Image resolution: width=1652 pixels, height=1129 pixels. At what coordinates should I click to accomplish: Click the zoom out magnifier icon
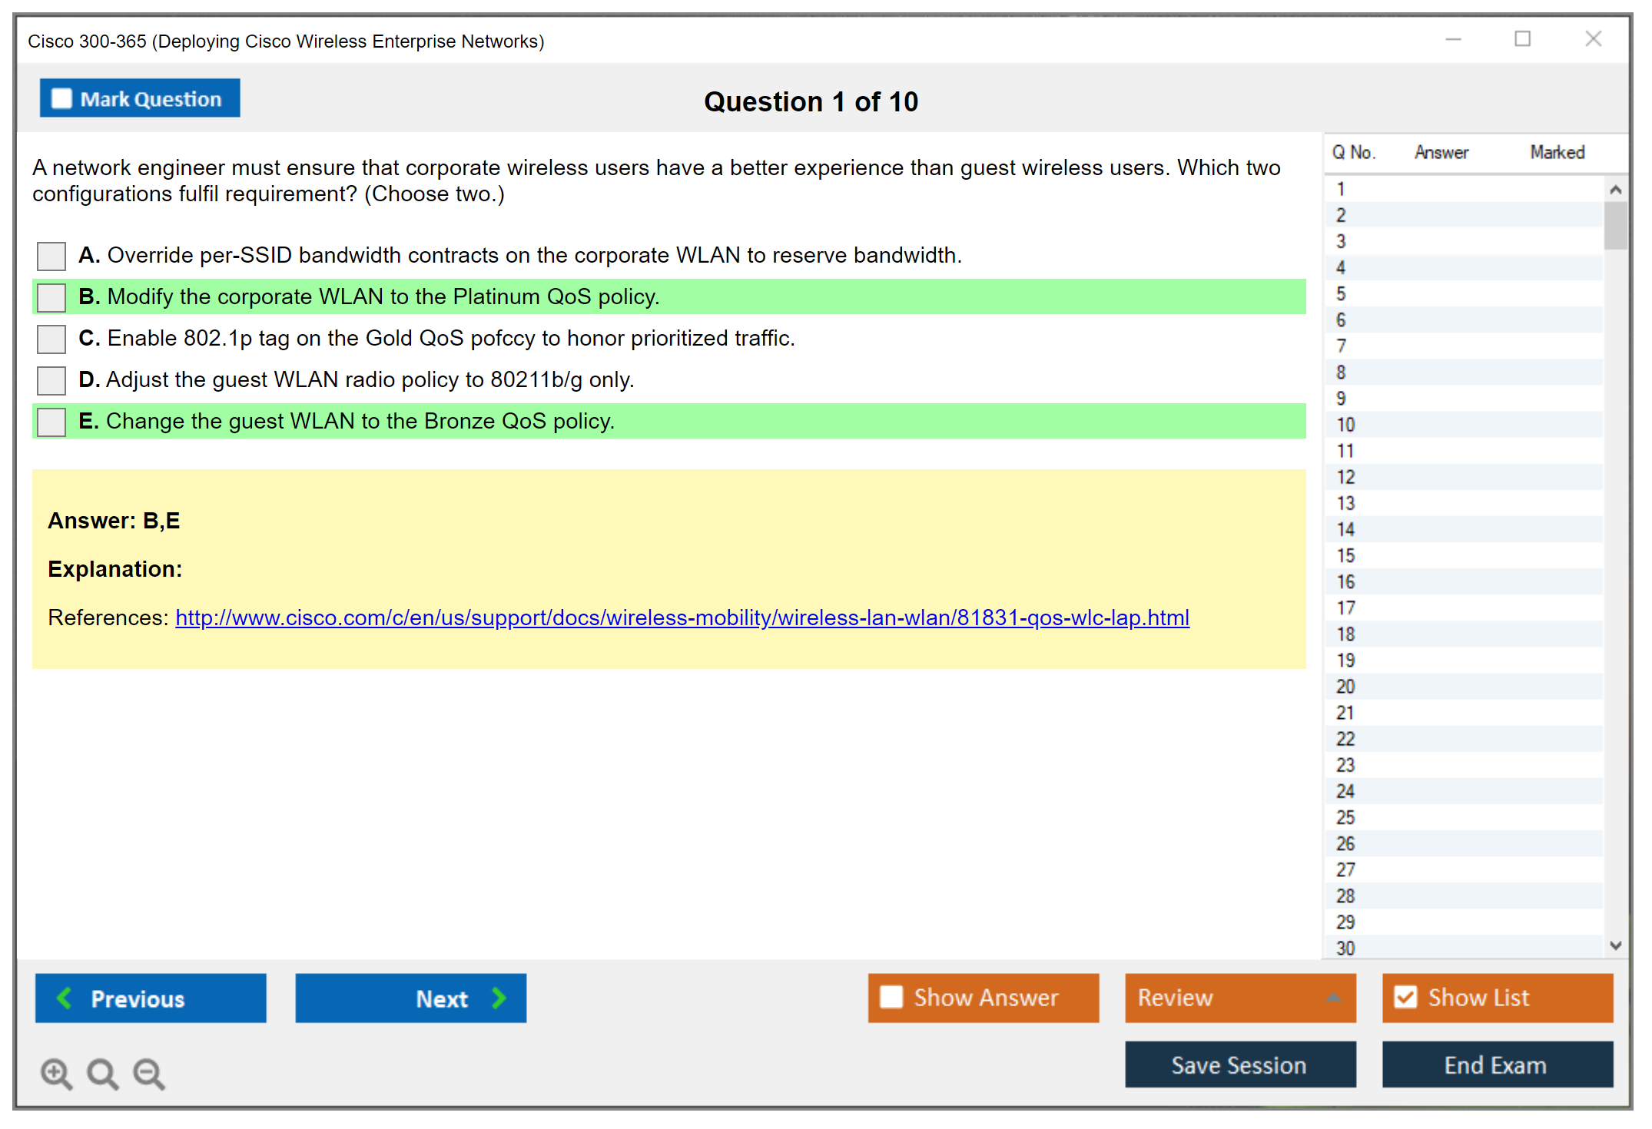coord(148,1073)
